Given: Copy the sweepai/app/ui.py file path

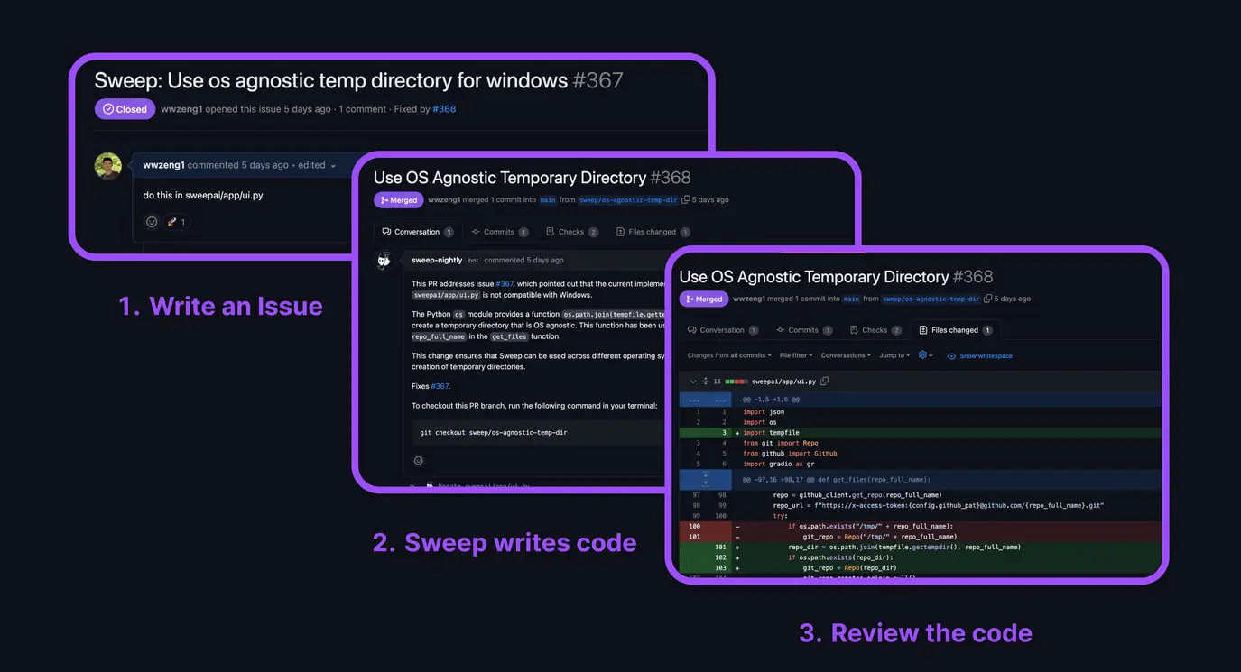Looking at the screenshot, I should (x=824, y=382).
